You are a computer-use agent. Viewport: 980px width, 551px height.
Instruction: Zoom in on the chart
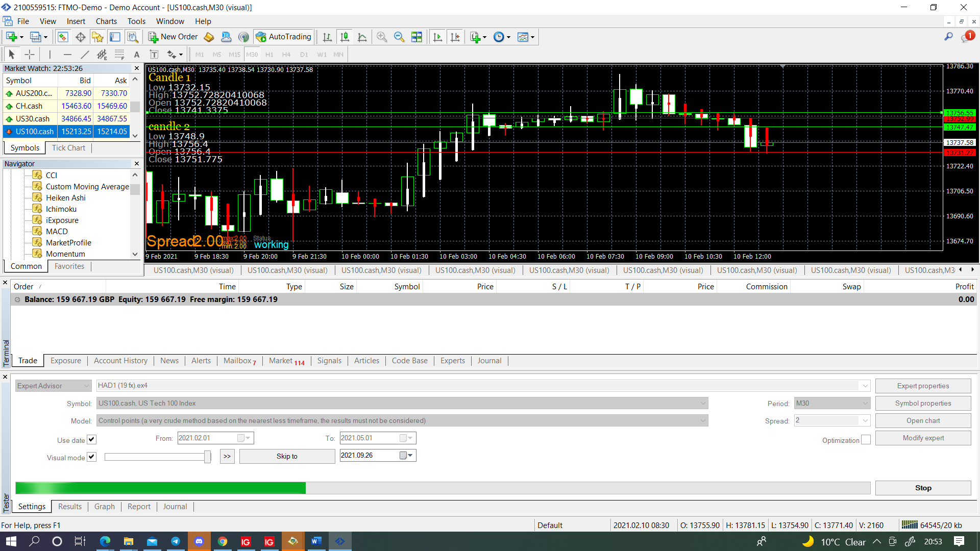pos(382,37)
